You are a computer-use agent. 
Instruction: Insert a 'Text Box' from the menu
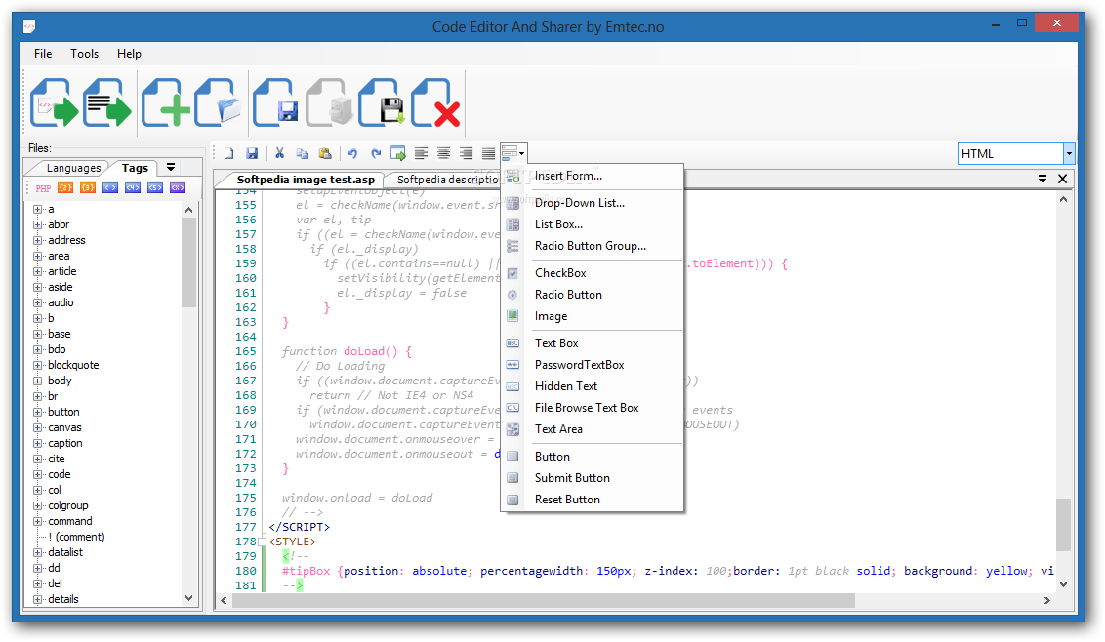[592, 343]
